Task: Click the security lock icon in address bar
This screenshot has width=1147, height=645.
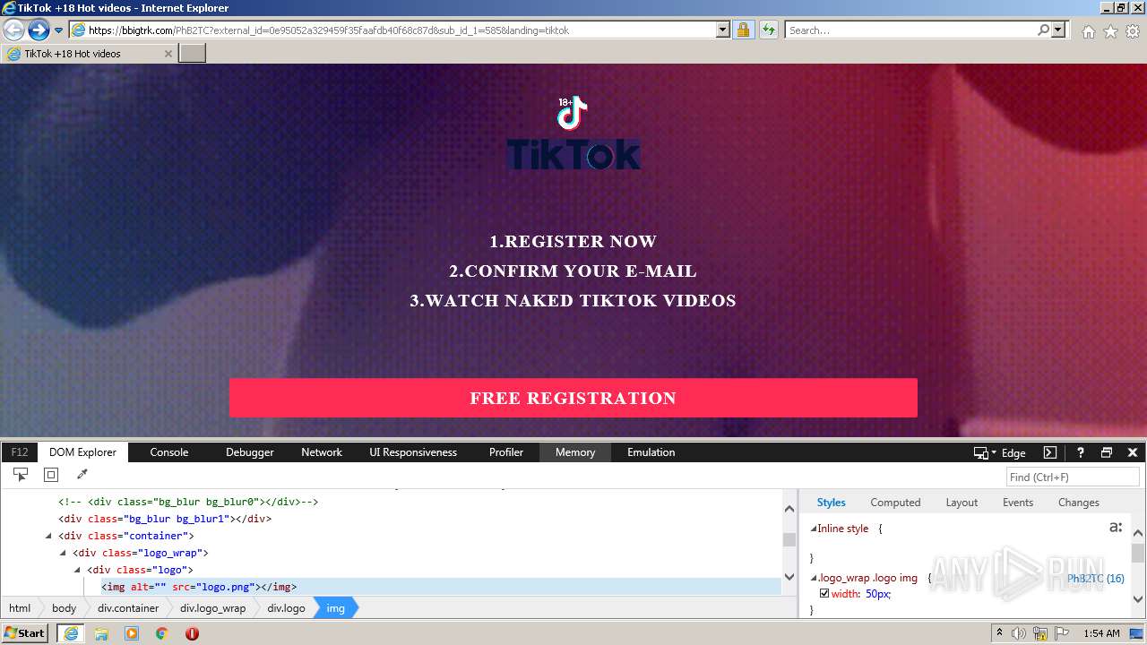Action: 743,30
